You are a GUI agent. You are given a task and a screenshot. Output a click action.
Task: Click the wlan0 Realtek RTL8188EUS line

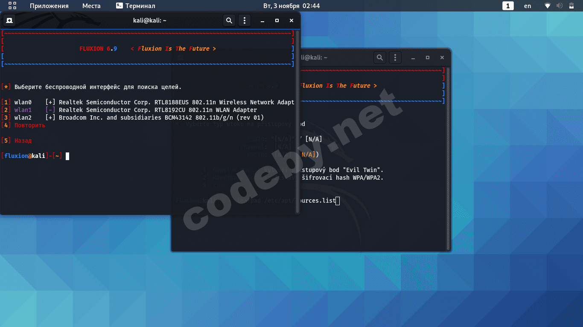(148, 102)
